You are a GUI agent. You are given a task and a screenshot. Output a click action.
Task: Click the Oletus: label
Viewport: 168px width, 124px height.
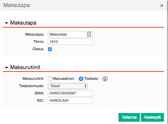point(38,49)
